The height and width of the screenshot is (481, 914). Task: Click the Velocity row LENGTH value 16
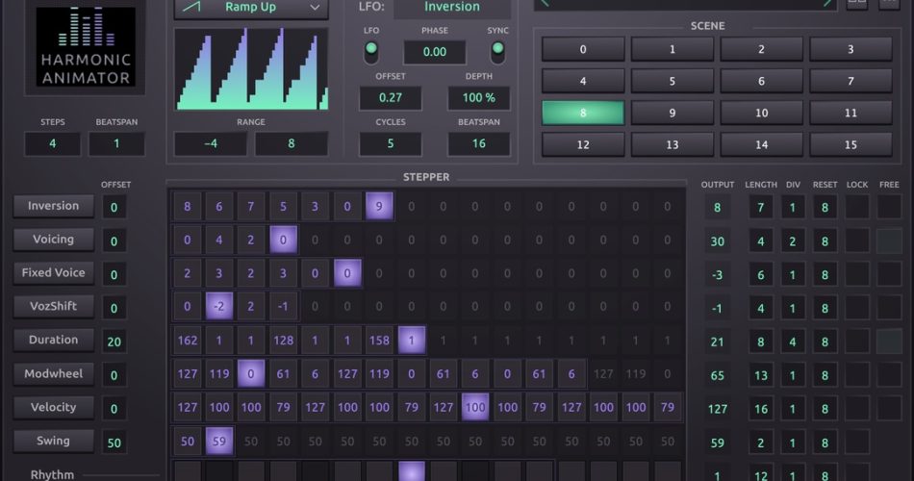(761, 409)
